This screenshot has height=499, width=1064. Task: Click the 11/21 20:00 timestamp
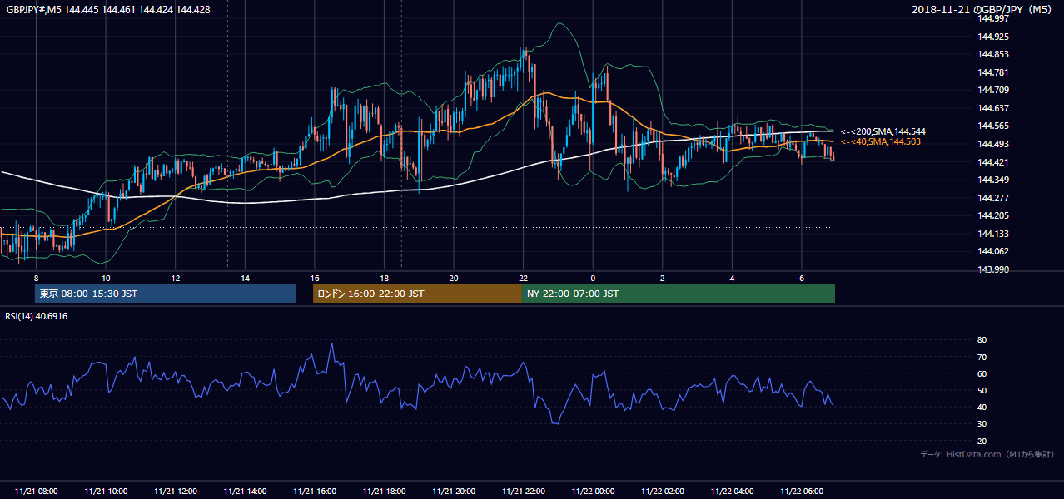tap(454, 492)
